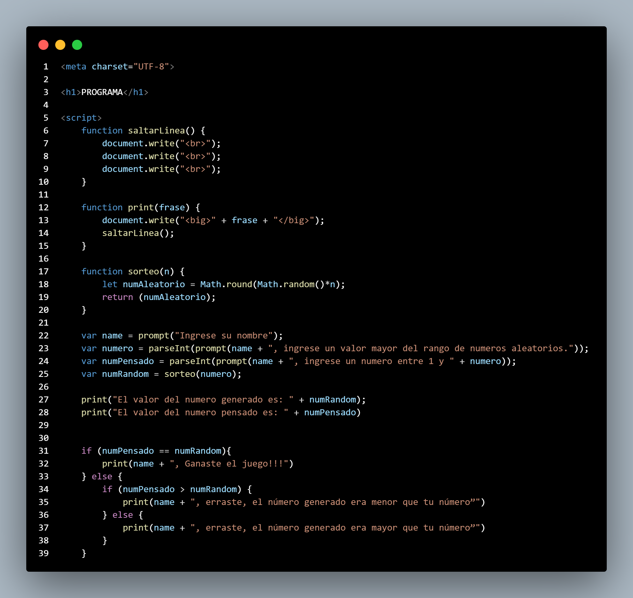
Task: Click the closing brace on line 38
Action: coord(105,541)
